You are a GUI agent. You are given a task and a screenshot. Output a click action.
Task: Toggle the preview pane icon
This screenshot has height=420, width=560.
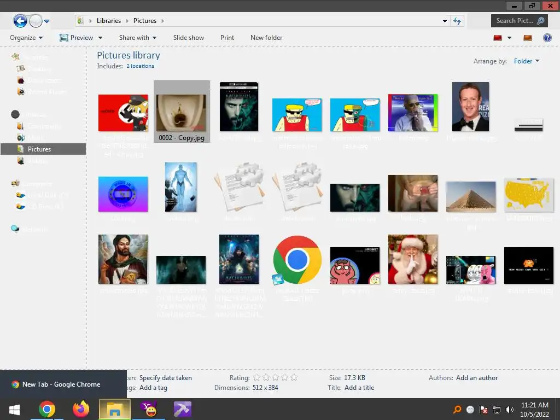528,38
